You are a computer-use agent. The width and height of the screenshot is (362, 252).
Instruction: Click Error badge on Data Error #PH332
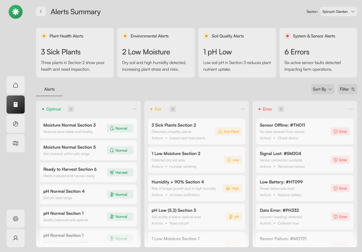pos(340,217)
